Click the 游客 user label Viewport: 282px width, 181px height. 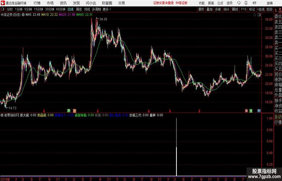click(270, 3)
